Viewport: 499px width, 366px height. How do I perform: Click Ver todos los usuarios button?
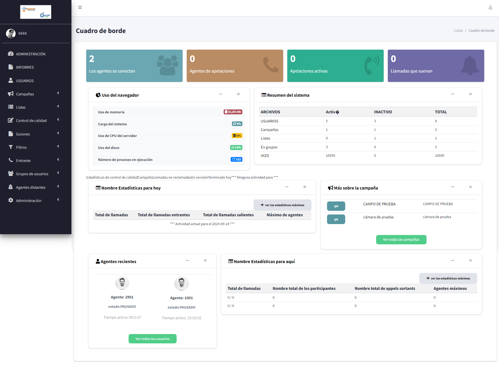point(152,339)
